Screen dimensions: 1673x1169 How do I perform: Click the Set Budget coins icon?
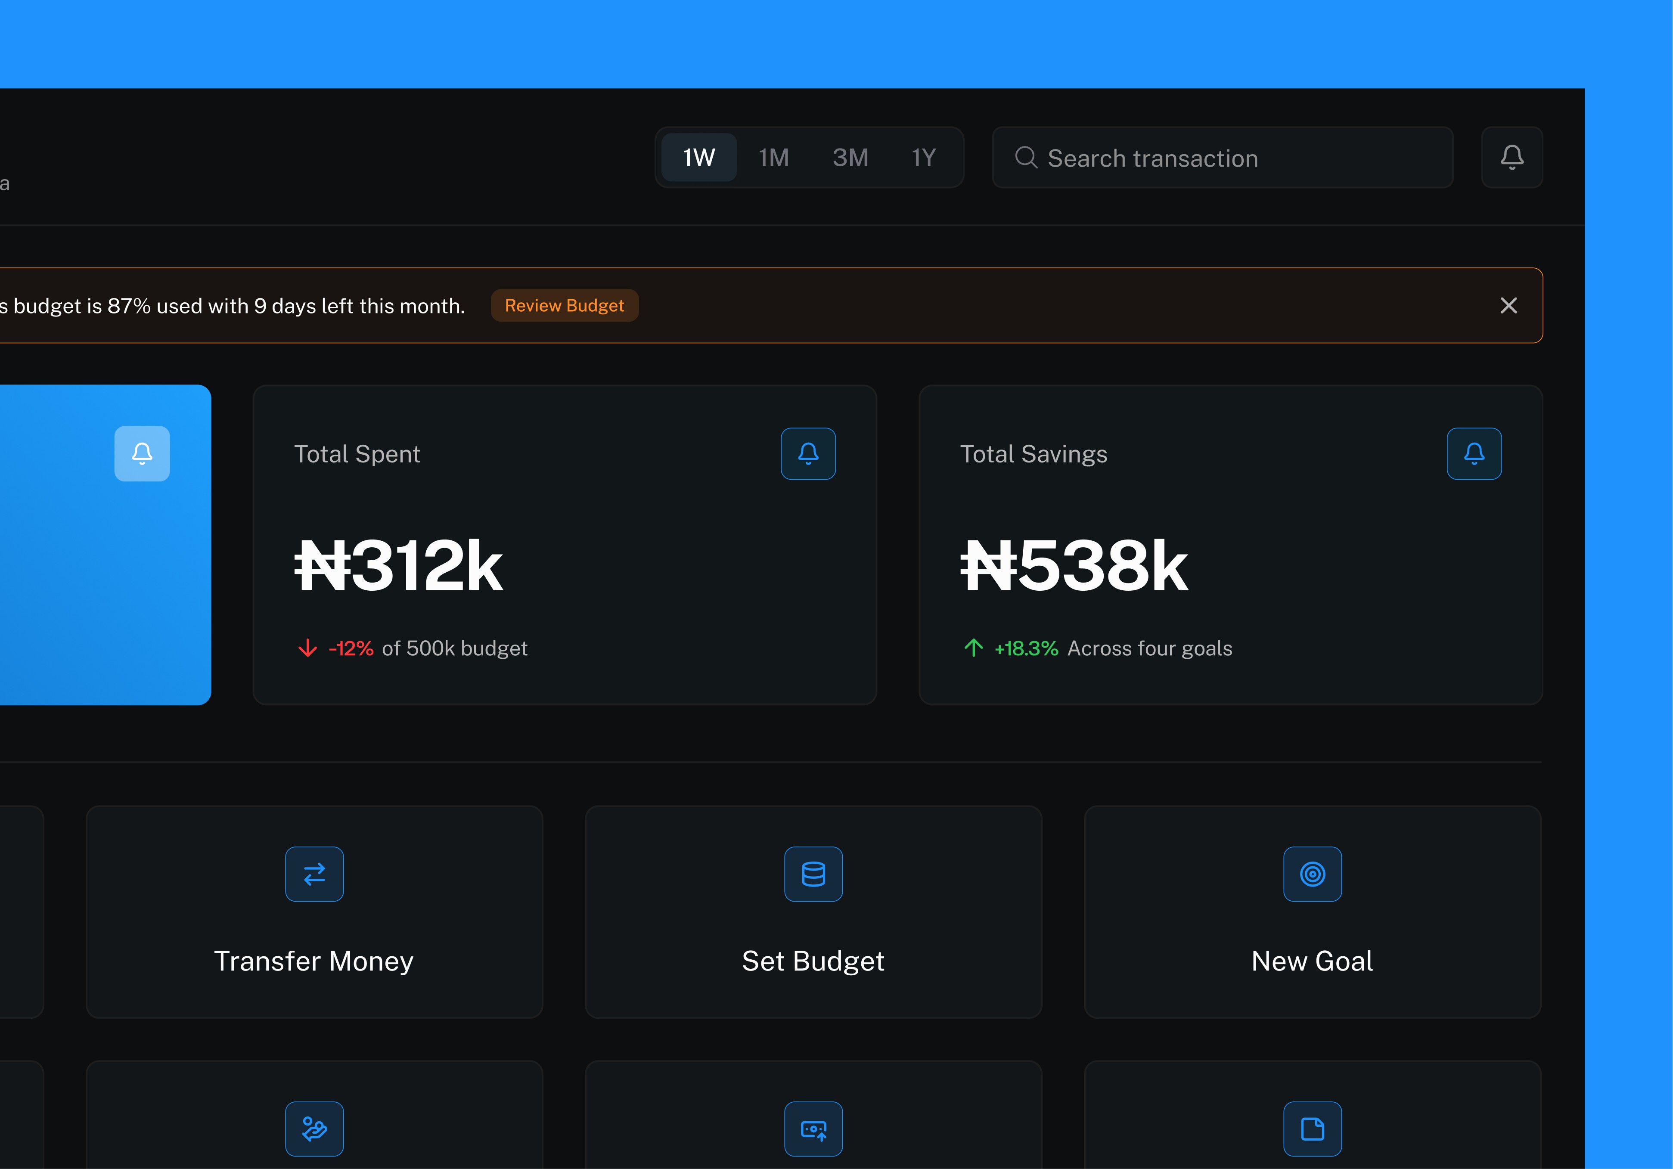click(x=813, y=874)
